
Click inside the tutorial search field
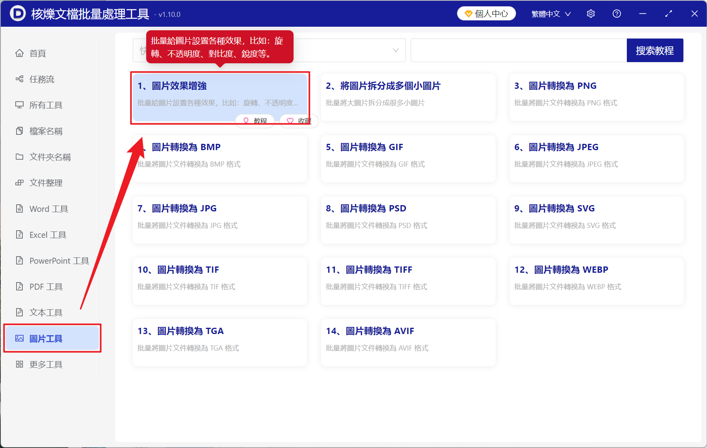click(x=519, y=50)
